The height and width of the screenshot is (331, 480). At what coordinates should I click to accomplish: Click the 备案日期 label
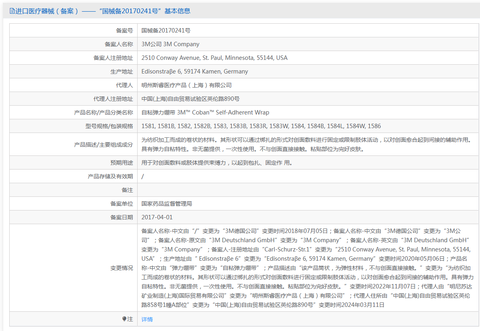pos(122,217)
